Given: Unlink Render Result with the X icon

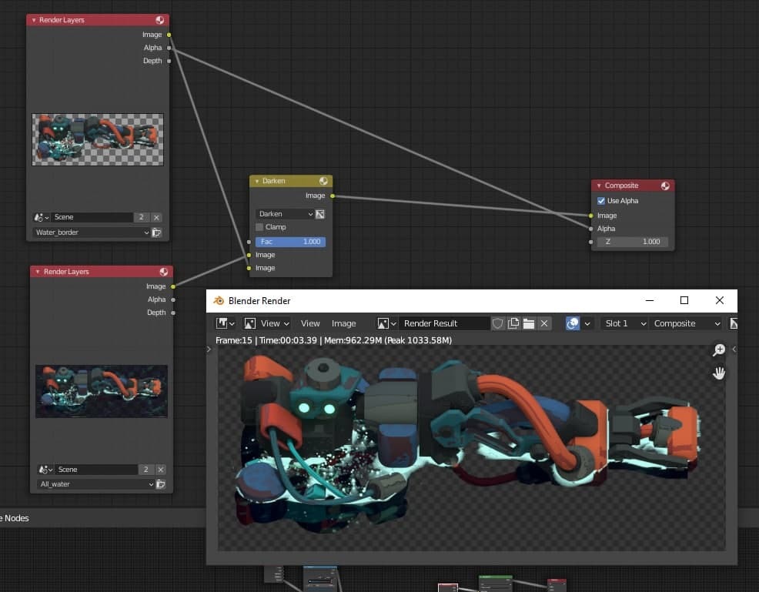Looking at the screenshot, I should pos(544,323).
